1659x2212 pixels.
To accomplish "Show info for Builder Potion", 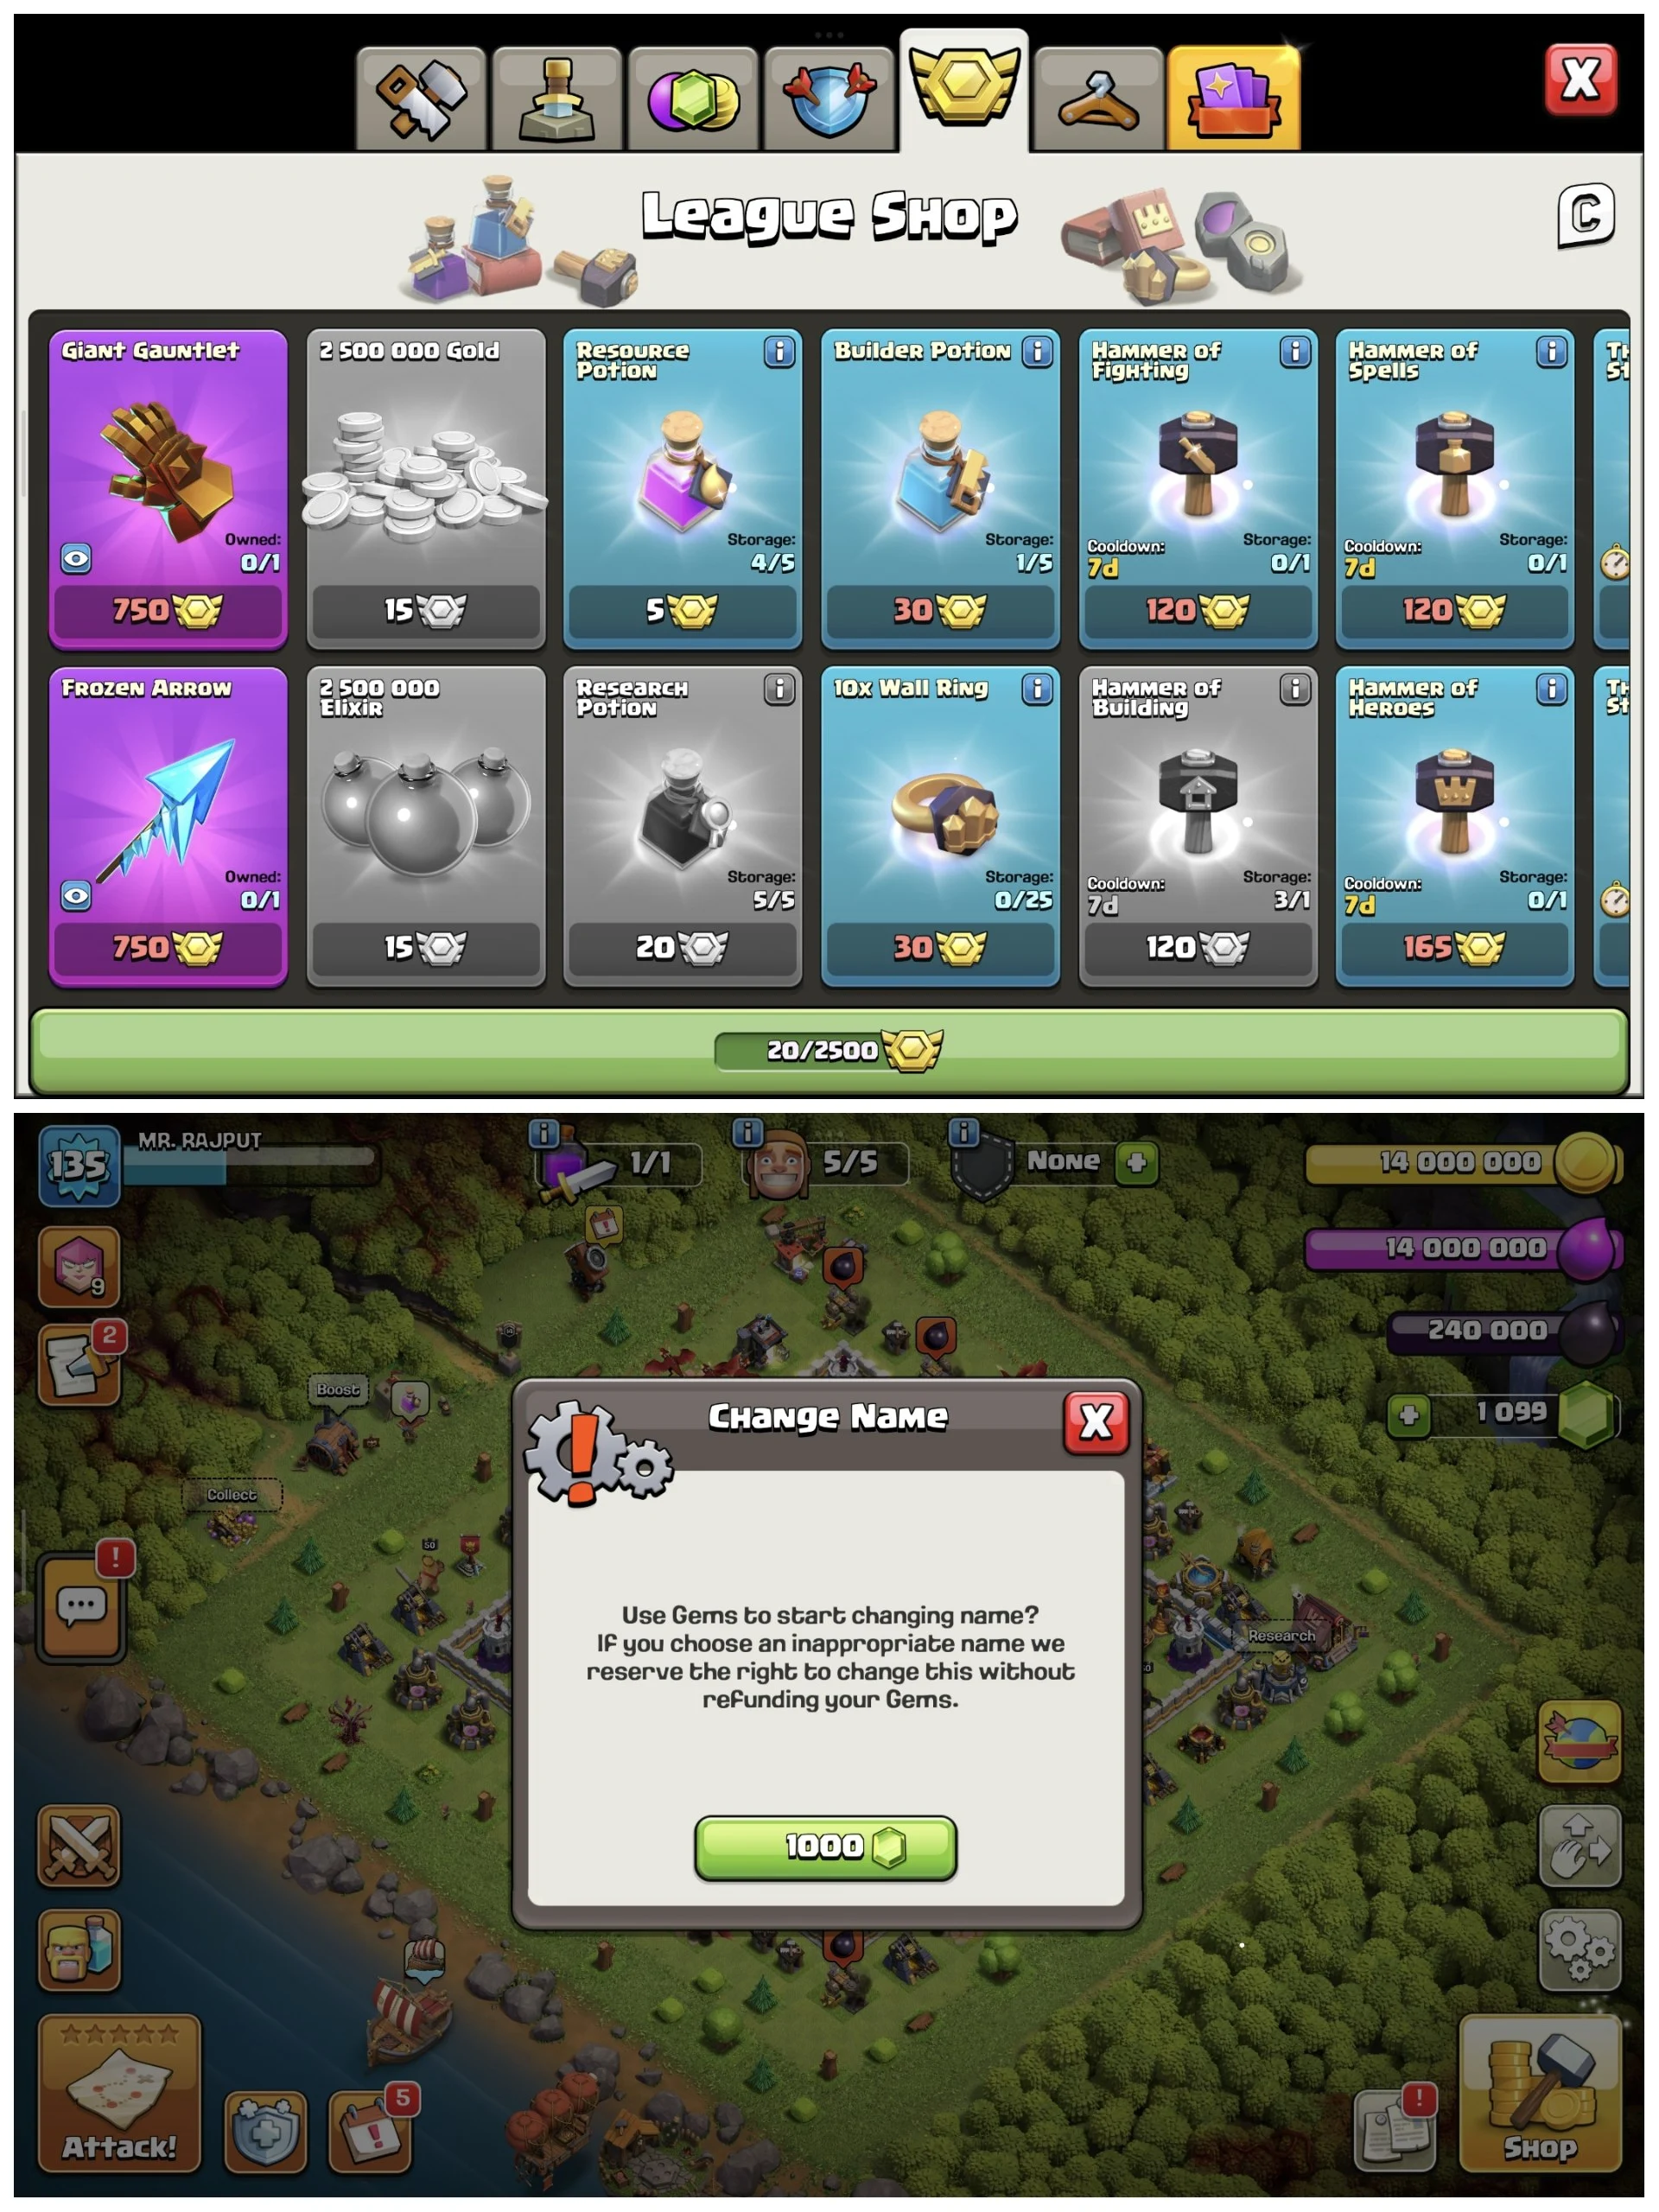I will [1038, 352].
